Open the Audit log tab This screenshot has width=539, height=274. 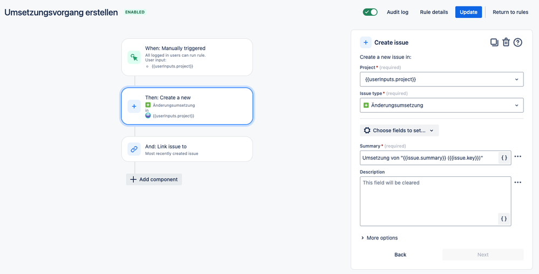tap(398, 12)
